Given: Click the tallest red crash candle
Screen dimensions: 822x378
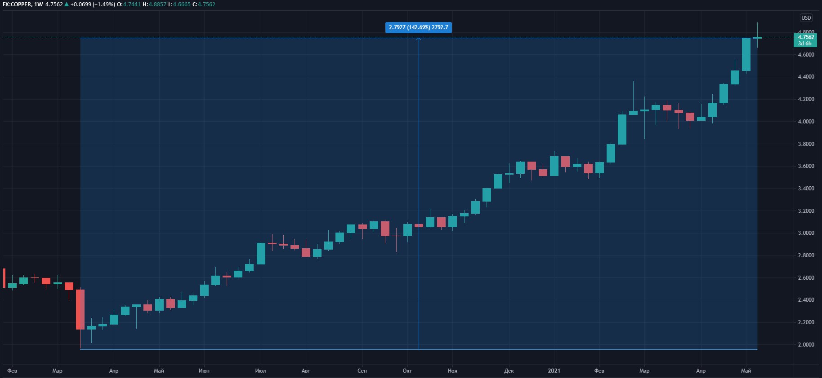Looking at the screenshot, I should (x=80, y=309).
